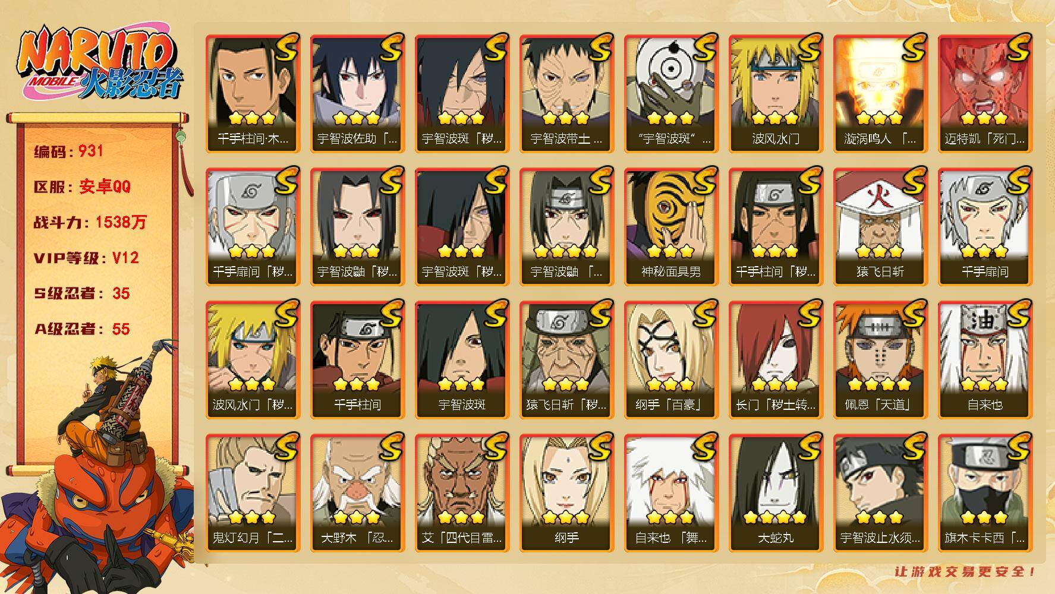Screen dimensions: 1055x594
Task: Click the 佩恩「天道」 ninja card
Action: coord(880,360)
